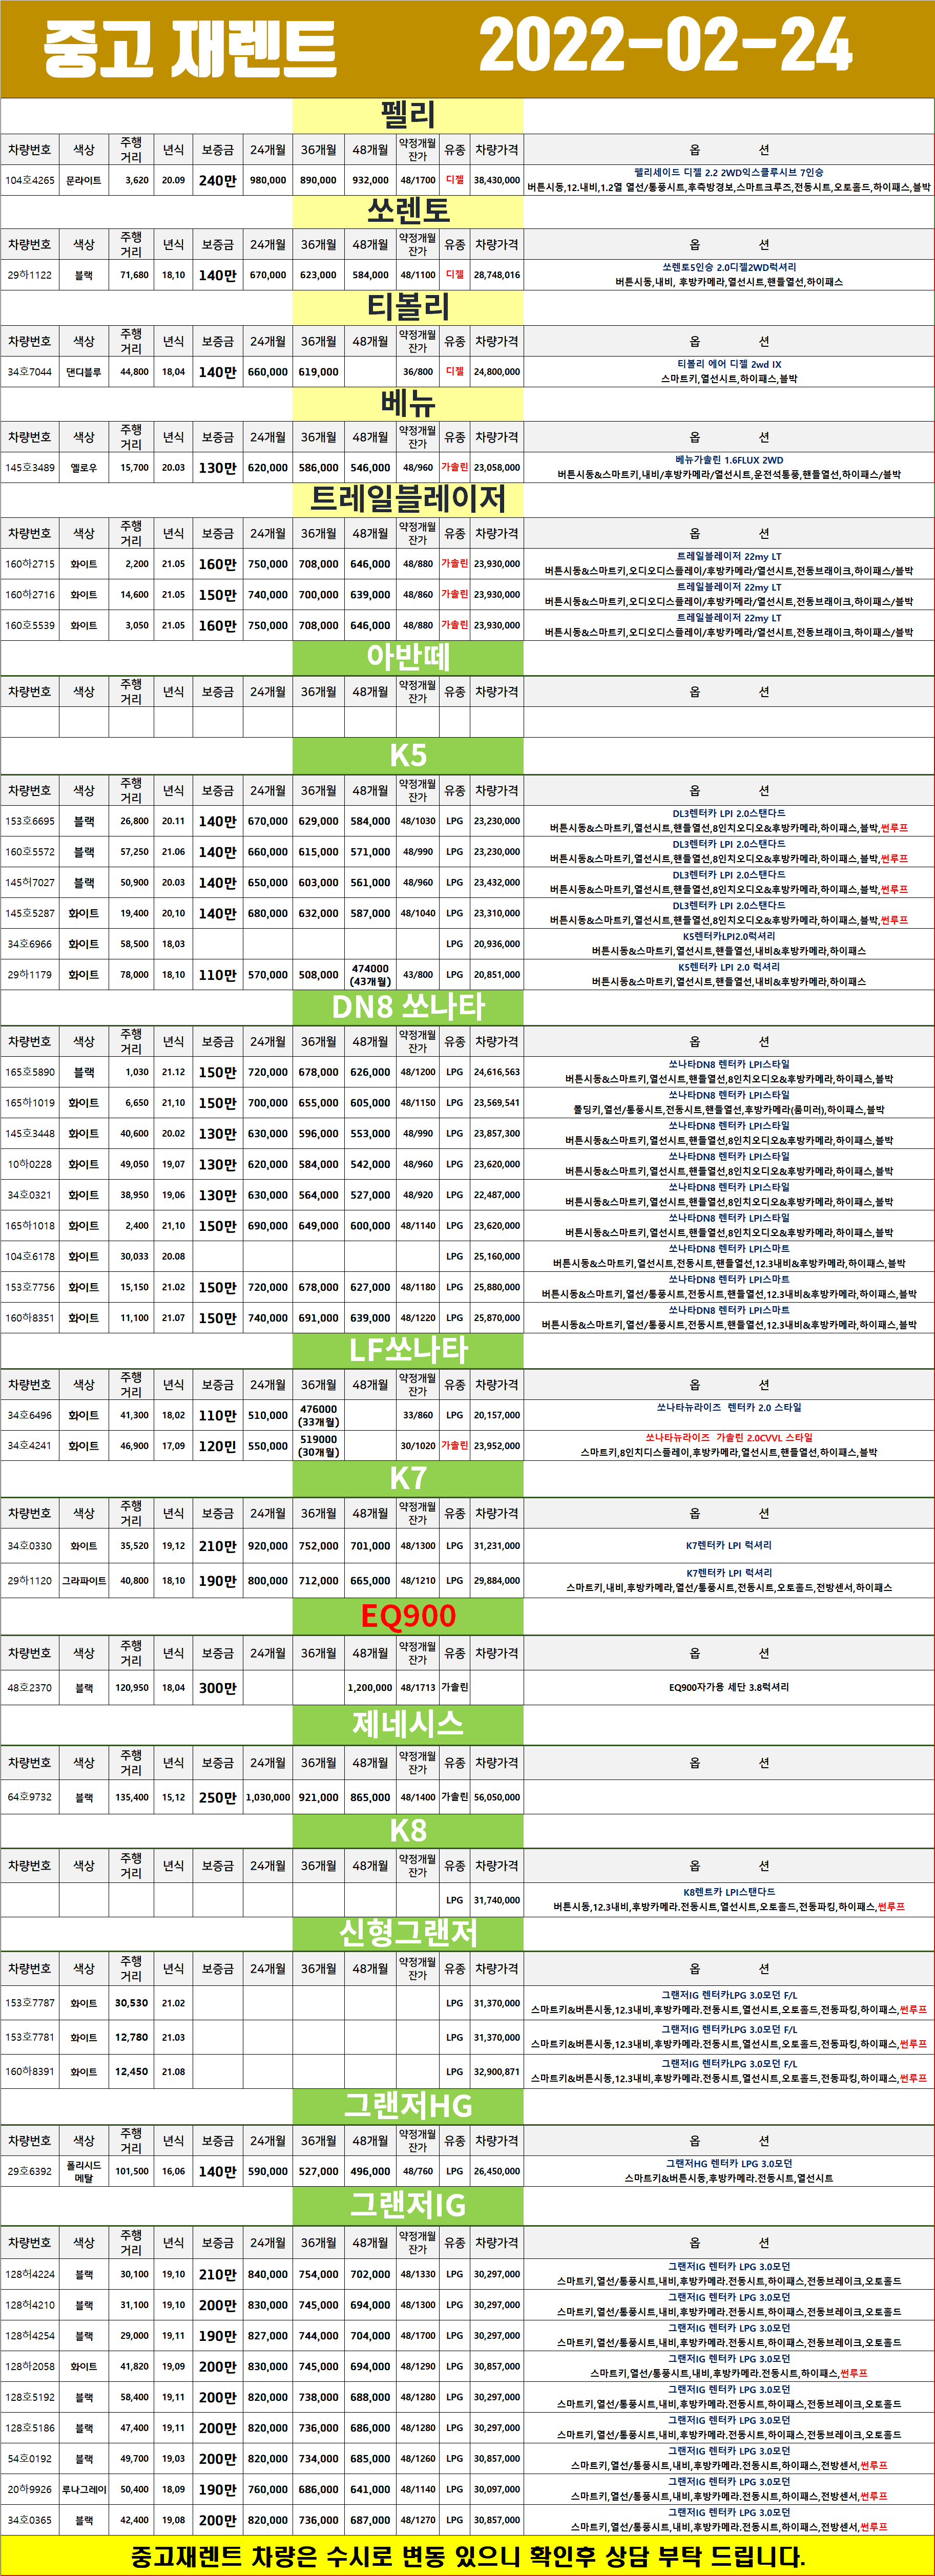Click the color cell '루나그레이'
Viewport: 935px width, 2576px height.
(x=84, y=2490)
